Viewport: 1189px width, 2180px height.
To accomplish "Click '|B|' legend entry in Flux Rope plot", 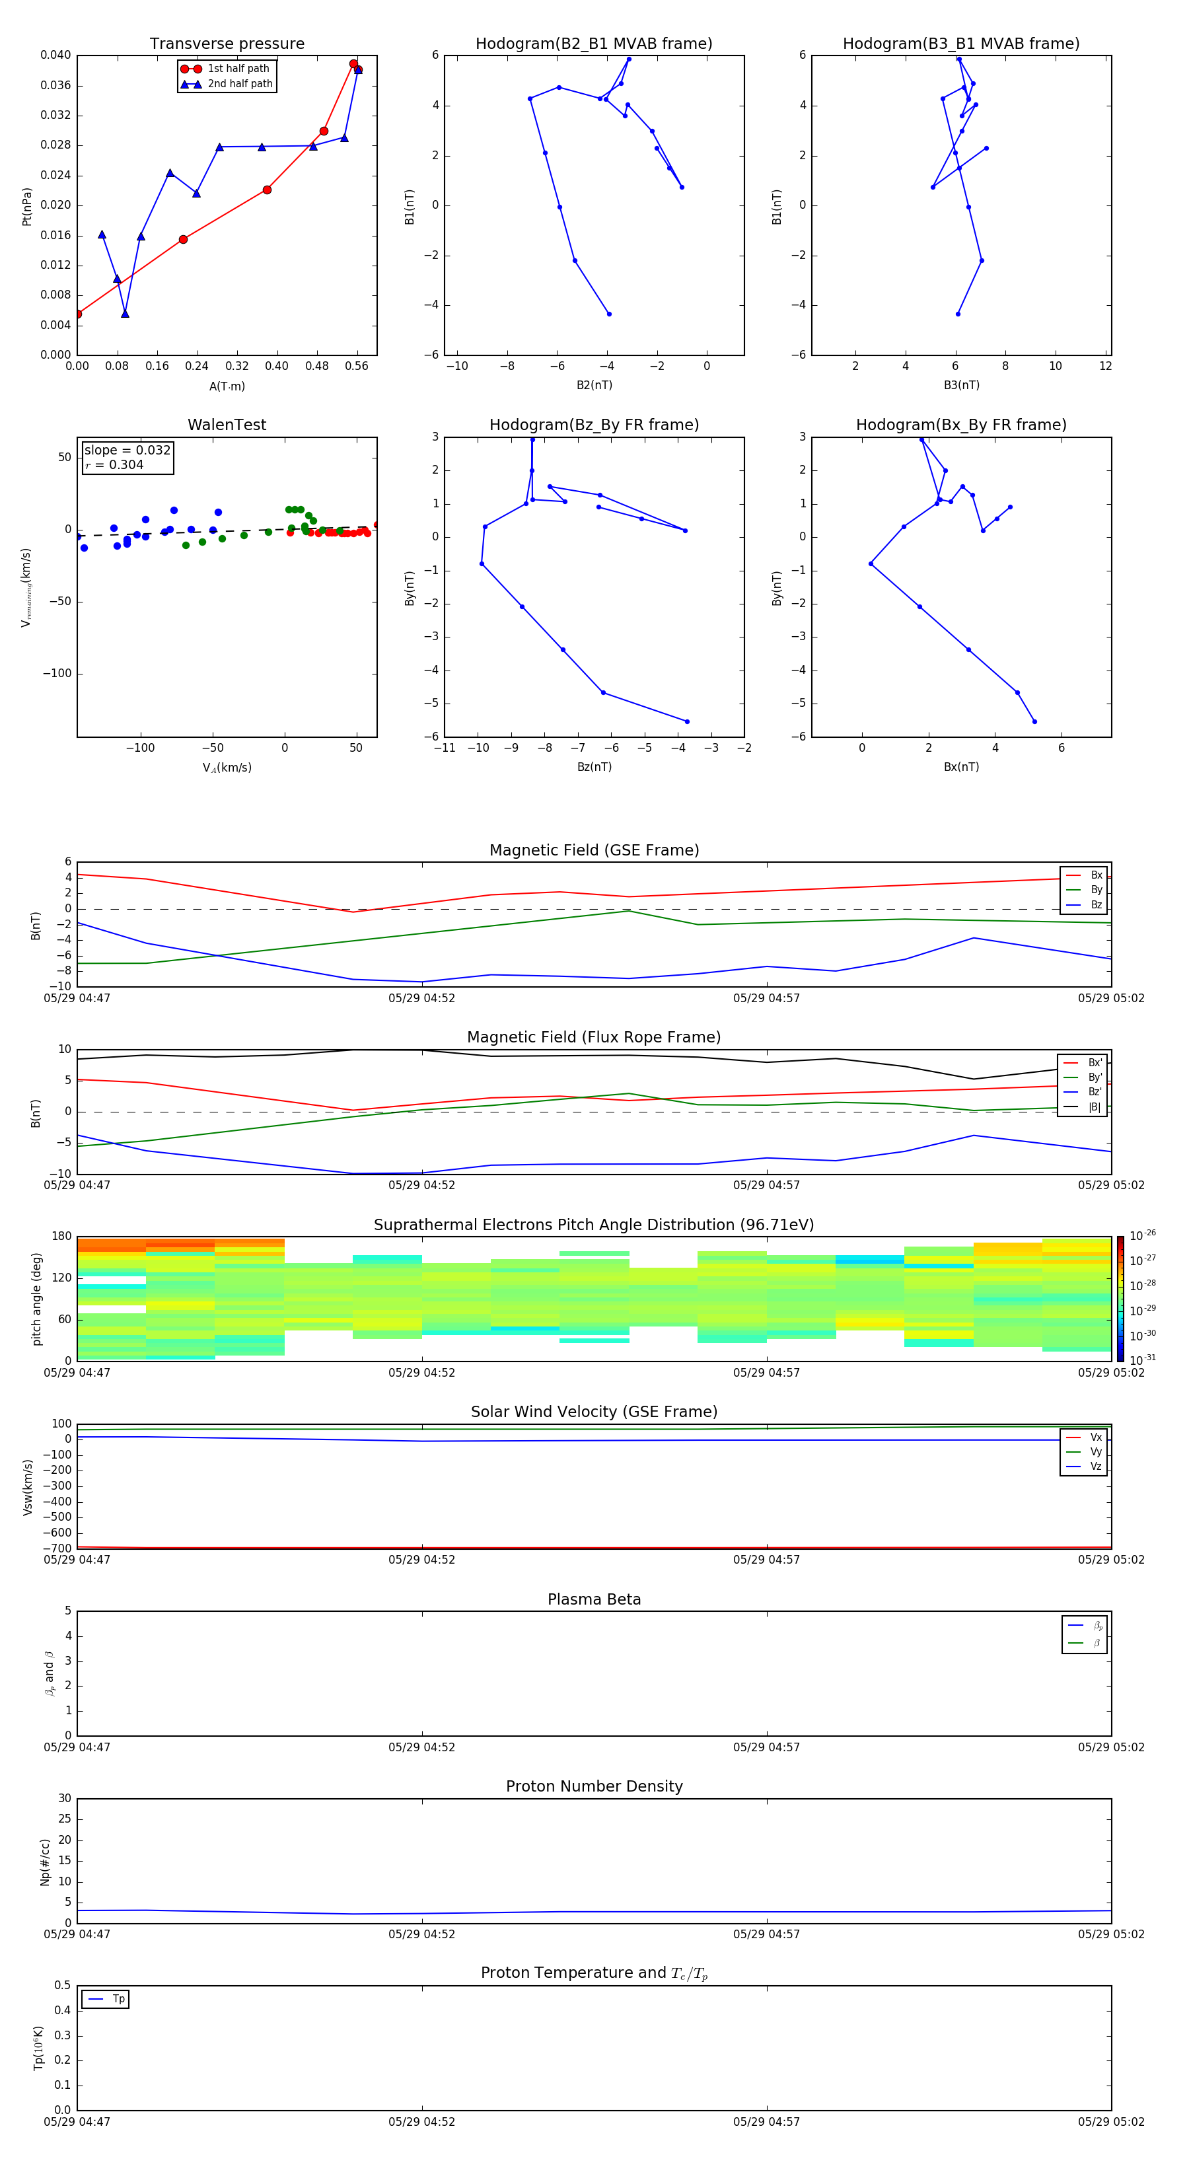I will [x=1083, y=1107].
